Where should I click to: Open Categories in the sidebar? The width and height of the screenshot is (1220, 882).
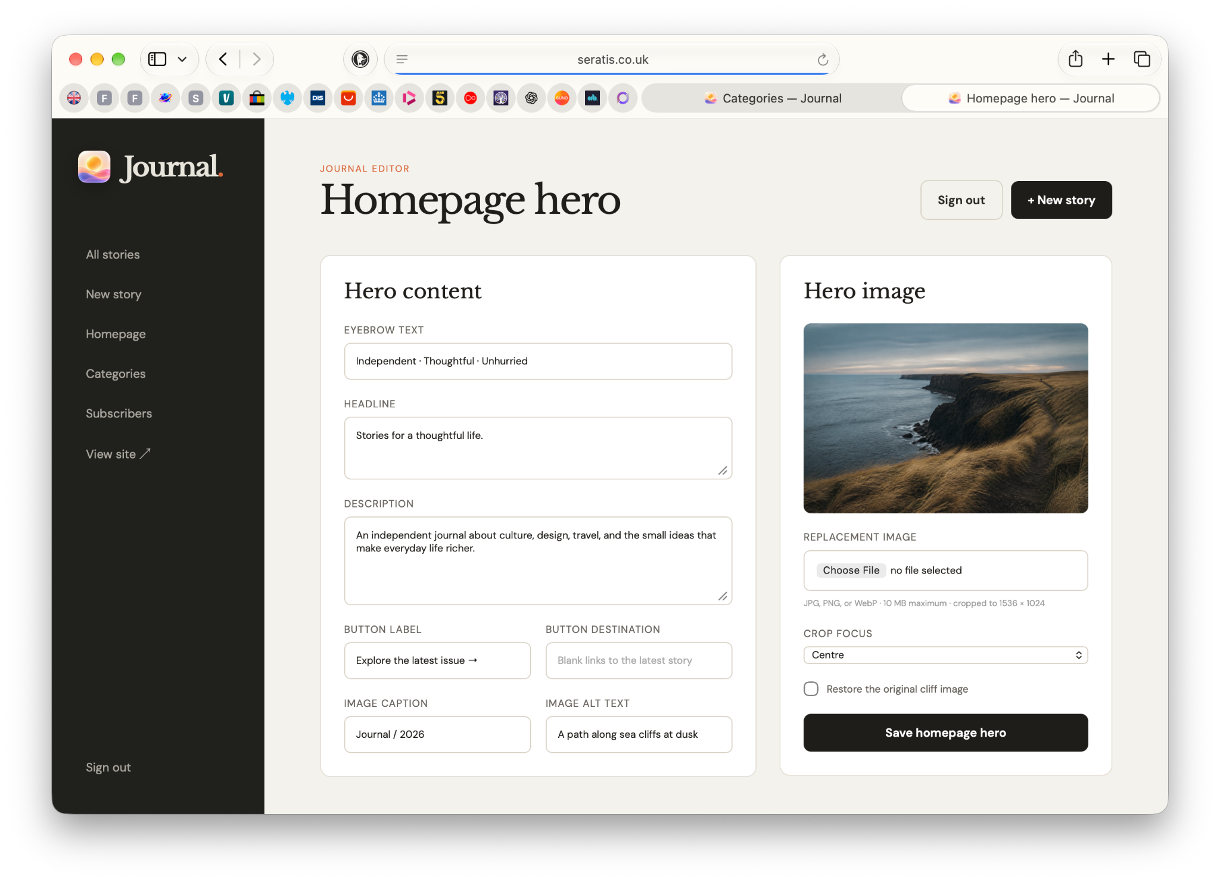tap(116, 374)
